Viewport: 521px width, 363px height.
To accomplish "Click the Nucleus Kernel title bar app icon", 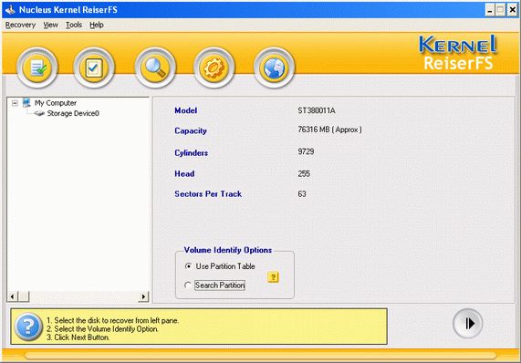I will [x=10, y=10].
